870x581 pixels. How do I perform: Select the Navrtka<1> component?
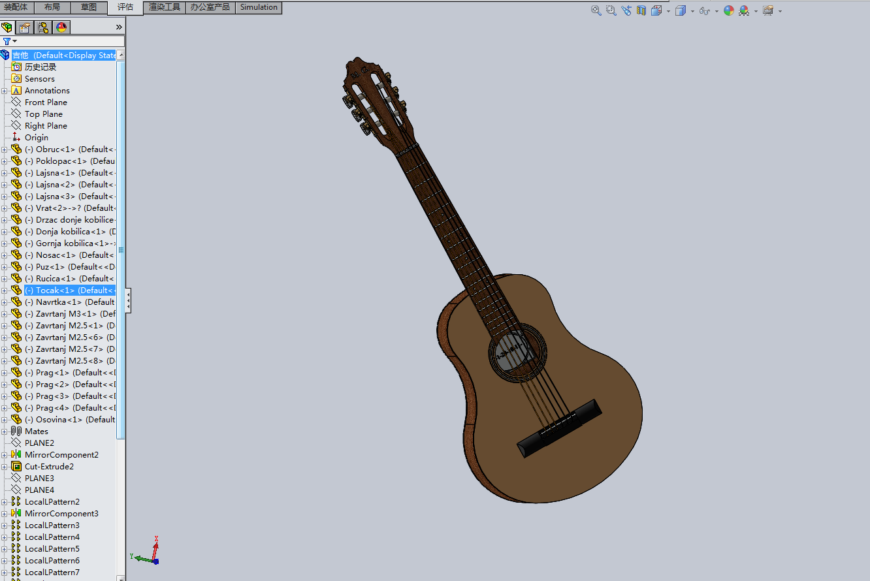coord(70,302)
